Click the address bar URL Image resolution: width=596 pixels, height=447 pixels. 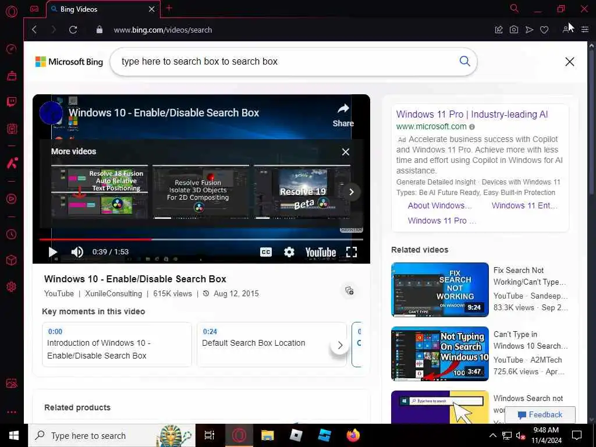coord(163,30)
